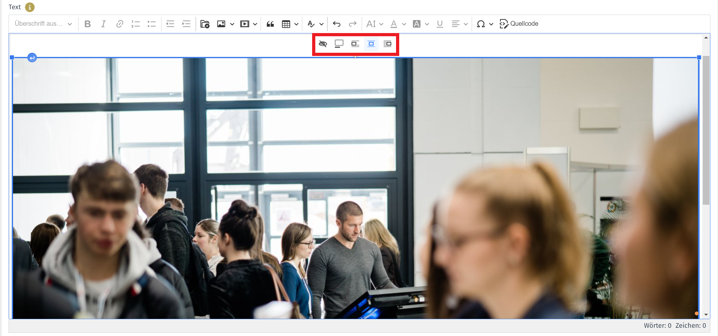Open the Überschrift heading style dropdown

[x=43, y=24]
